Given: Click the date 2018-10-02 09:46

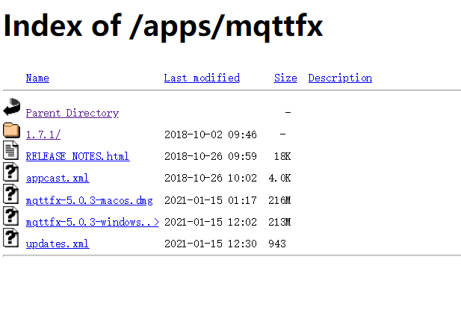Looking at the screenshot, I should click(x=211, y=134).
